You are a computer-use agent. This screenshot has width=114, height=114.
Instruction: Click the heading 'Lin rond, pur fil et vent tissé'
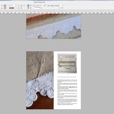(x=67, y=77)
